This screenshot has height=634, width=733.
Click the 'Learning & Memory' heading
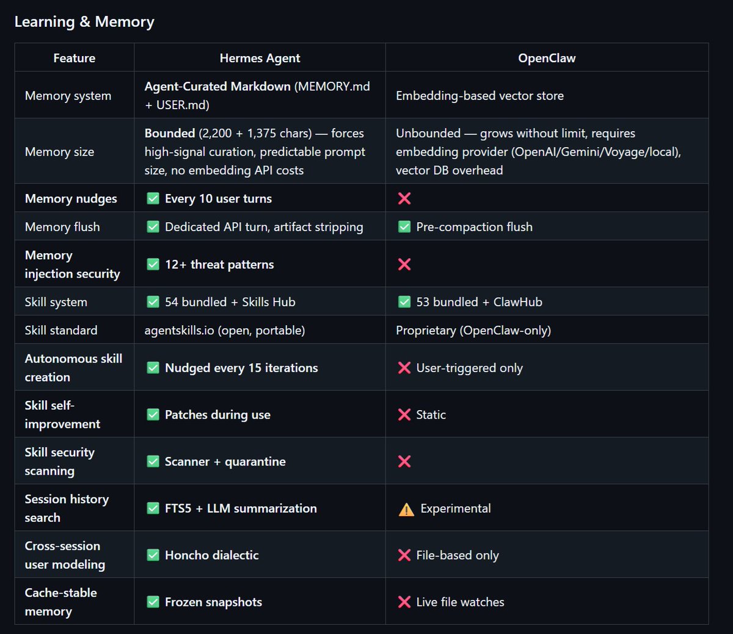pos(84,22)
